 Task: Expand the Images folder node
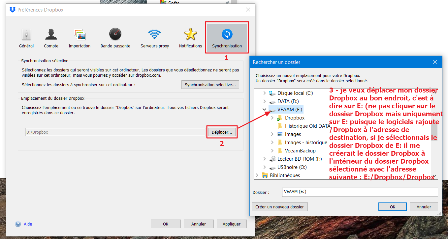point(272,134)
